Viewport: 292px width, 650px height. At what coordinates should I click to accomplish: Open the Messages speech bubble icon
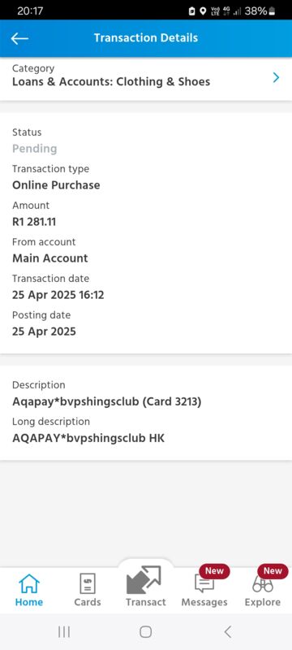tap(204, 584)
